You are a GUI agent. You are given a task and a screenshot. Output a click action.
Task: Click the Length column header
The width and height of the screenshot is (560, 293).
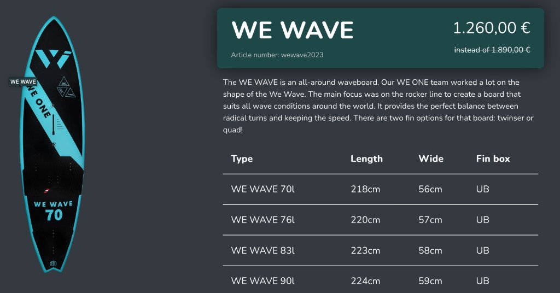(x=366, y=159)
